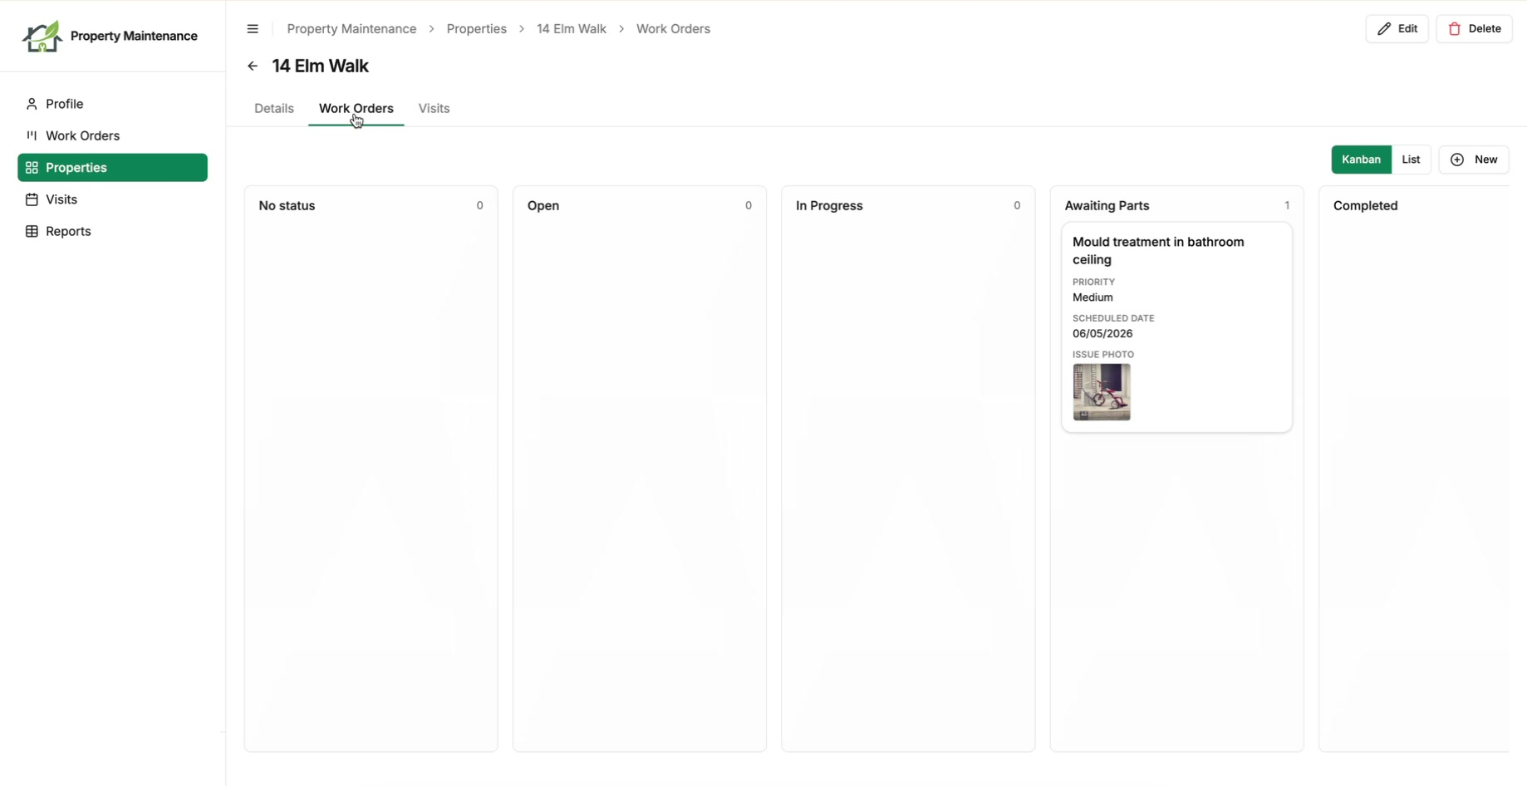Create a New work order
Image resolution: width=1527 pixels, height=786 pixels.
click(x=1474, y=160)
